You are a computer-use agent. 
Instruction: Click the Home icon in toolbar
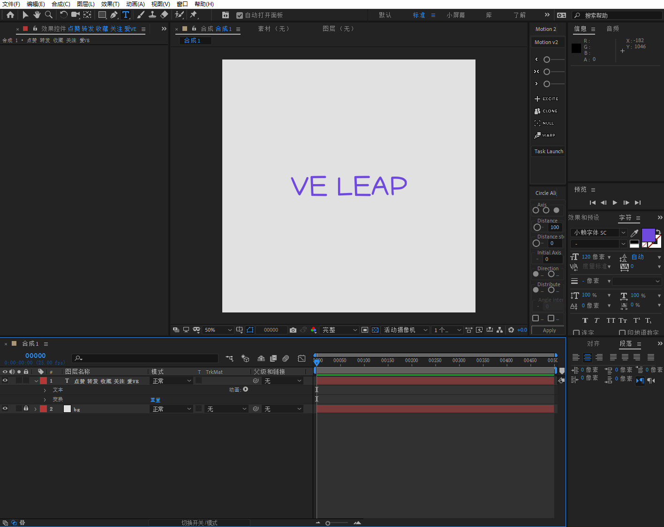point(10,15)
